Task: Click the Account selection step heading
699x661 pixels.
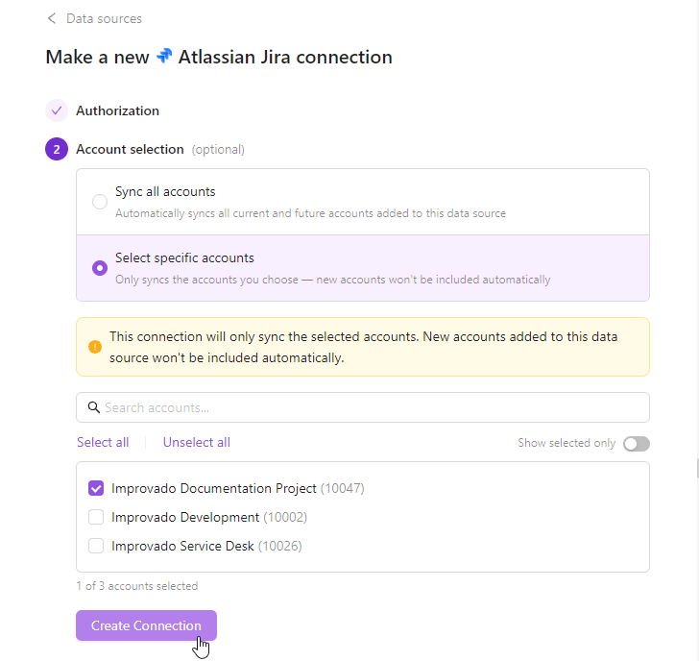Action: 130,149
